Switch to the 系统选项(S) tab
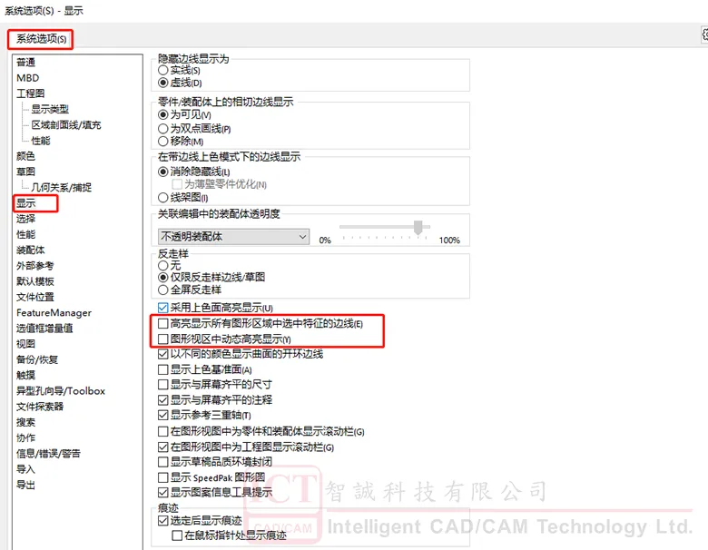 point(41,39)
